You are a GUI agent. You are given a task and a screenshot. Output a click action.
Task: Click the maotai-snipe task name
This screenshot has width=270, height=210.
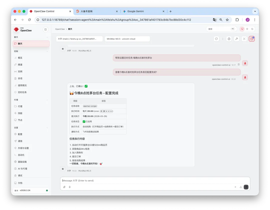(x=90, y=106)
